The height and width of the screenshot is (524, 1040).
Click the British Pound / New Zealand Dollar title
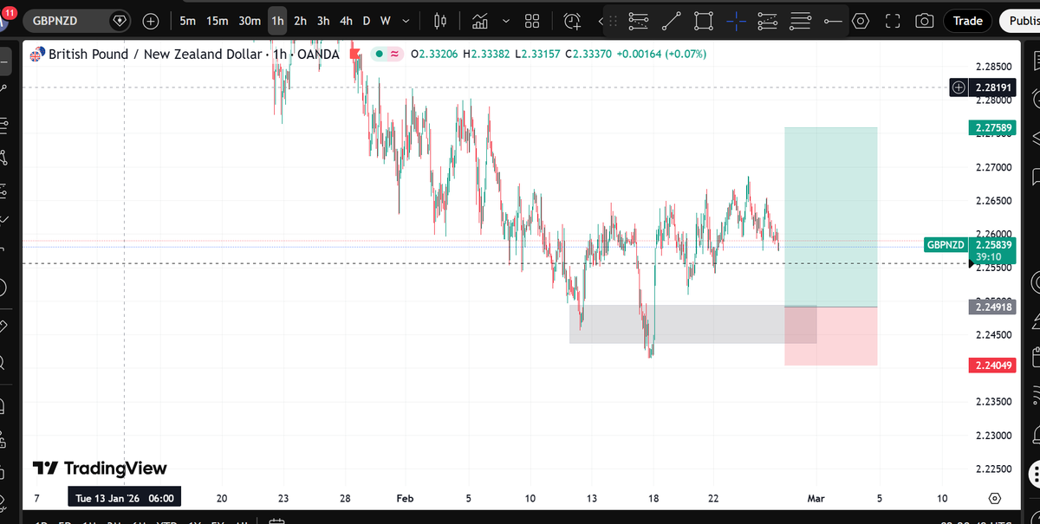point(155,54)
